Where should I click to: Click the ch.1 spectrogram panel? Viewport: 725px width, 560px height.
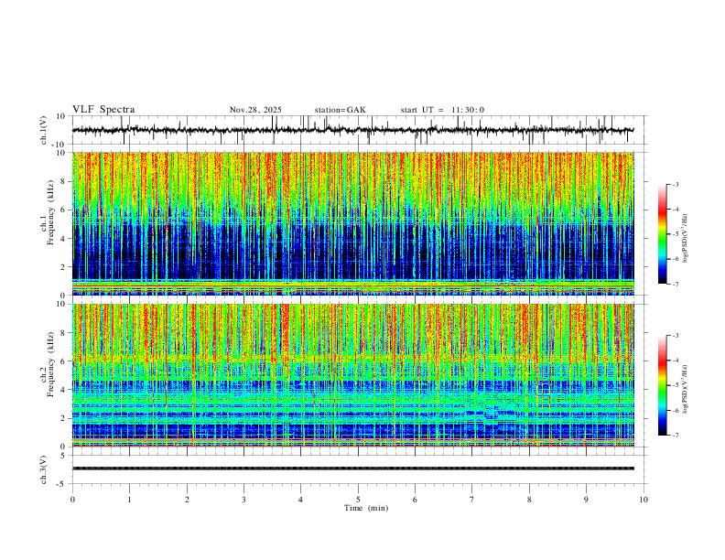(x=352, y=223)
